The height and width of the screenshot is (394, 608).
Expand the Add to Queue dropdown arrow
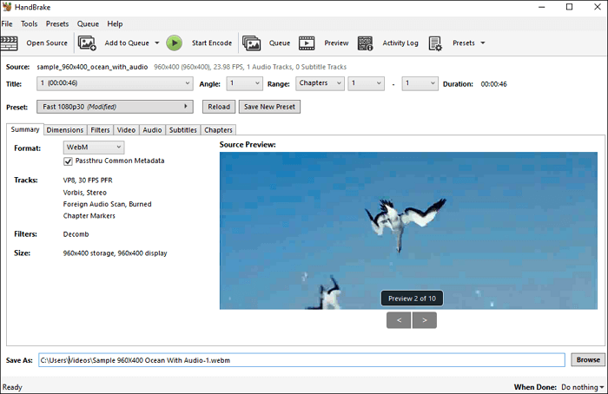[157, 43]
